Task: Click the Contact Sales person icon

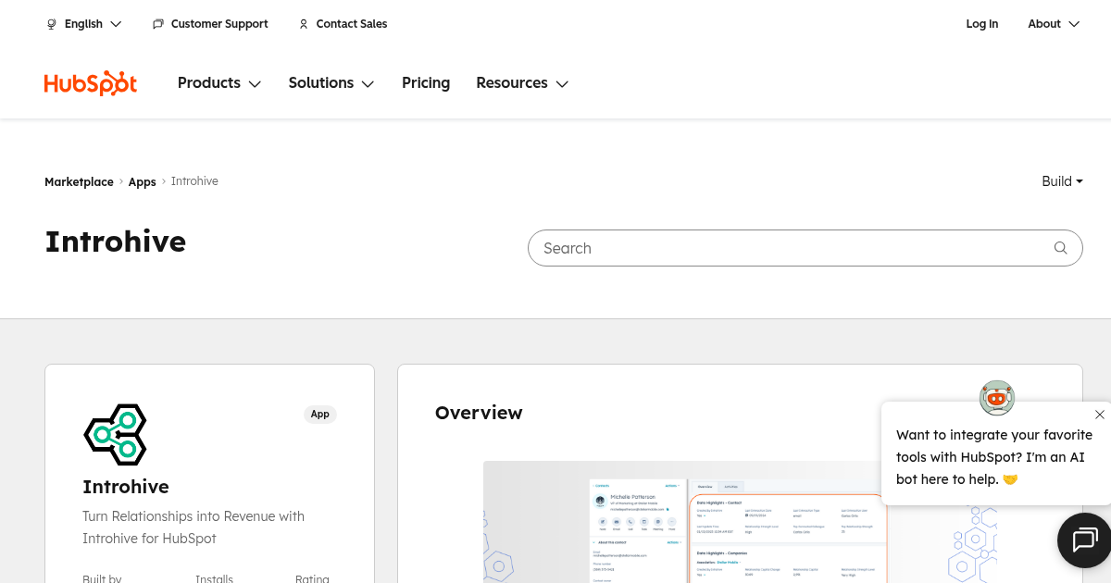Action: coord(304,24)
